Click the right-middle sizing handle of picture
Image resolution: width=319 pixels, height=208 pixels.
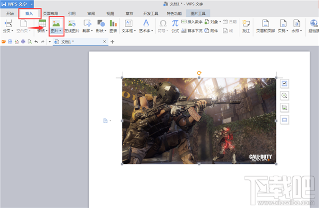(276, 120)
